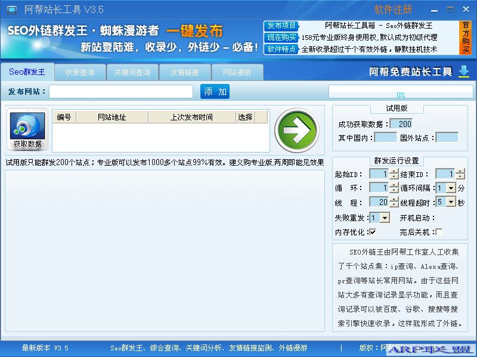
Task: Open the 循环间隔 interval dropdown
Action: click(x=450, y=187)
